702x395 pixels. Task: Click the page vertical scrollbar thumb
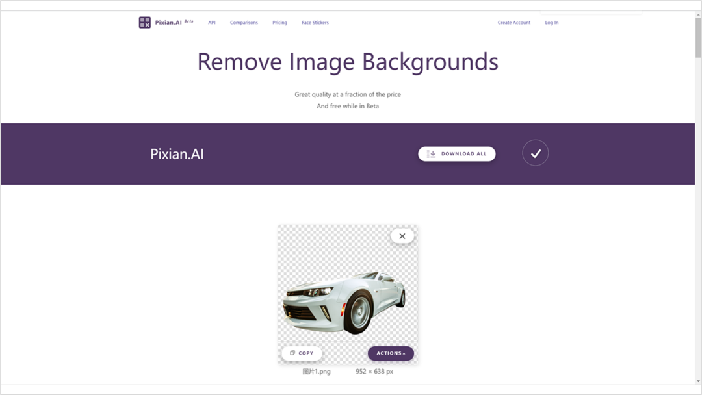(x=698, y=38)
